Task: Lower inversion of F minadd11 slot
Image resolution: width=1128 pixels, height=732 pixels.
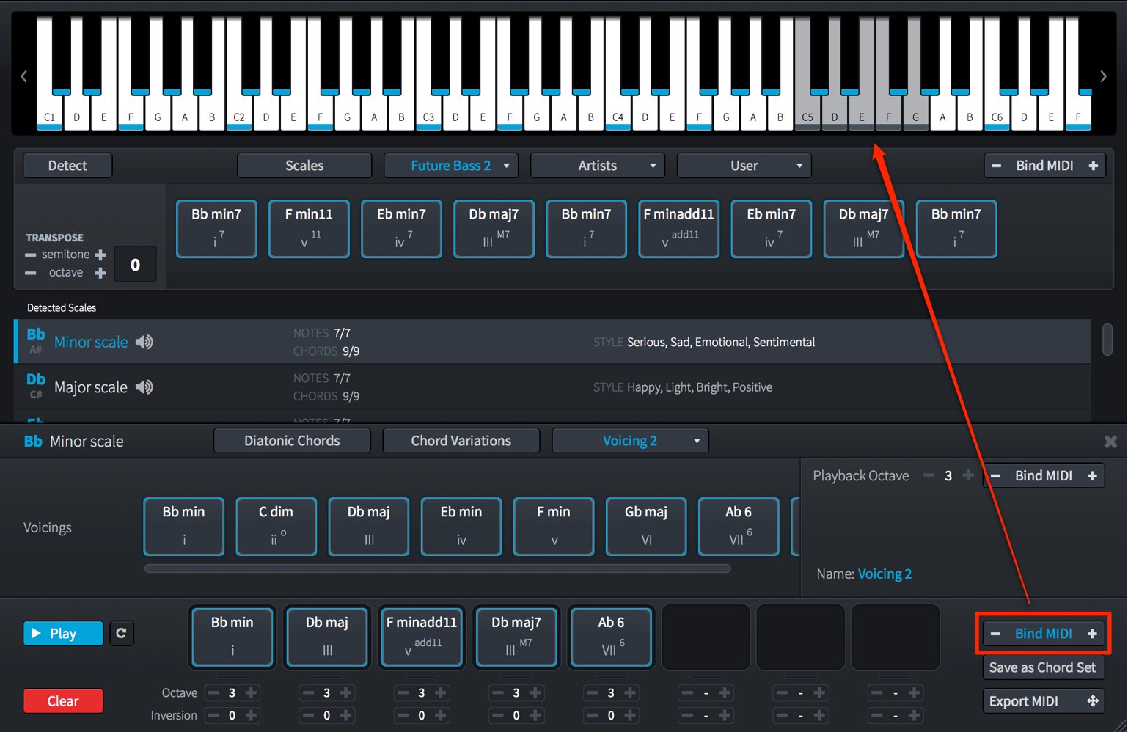Action: click(402, 715)
